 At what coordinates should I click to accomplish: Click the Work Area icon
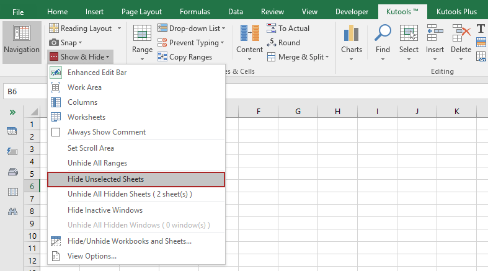click(x=56, y=87)
